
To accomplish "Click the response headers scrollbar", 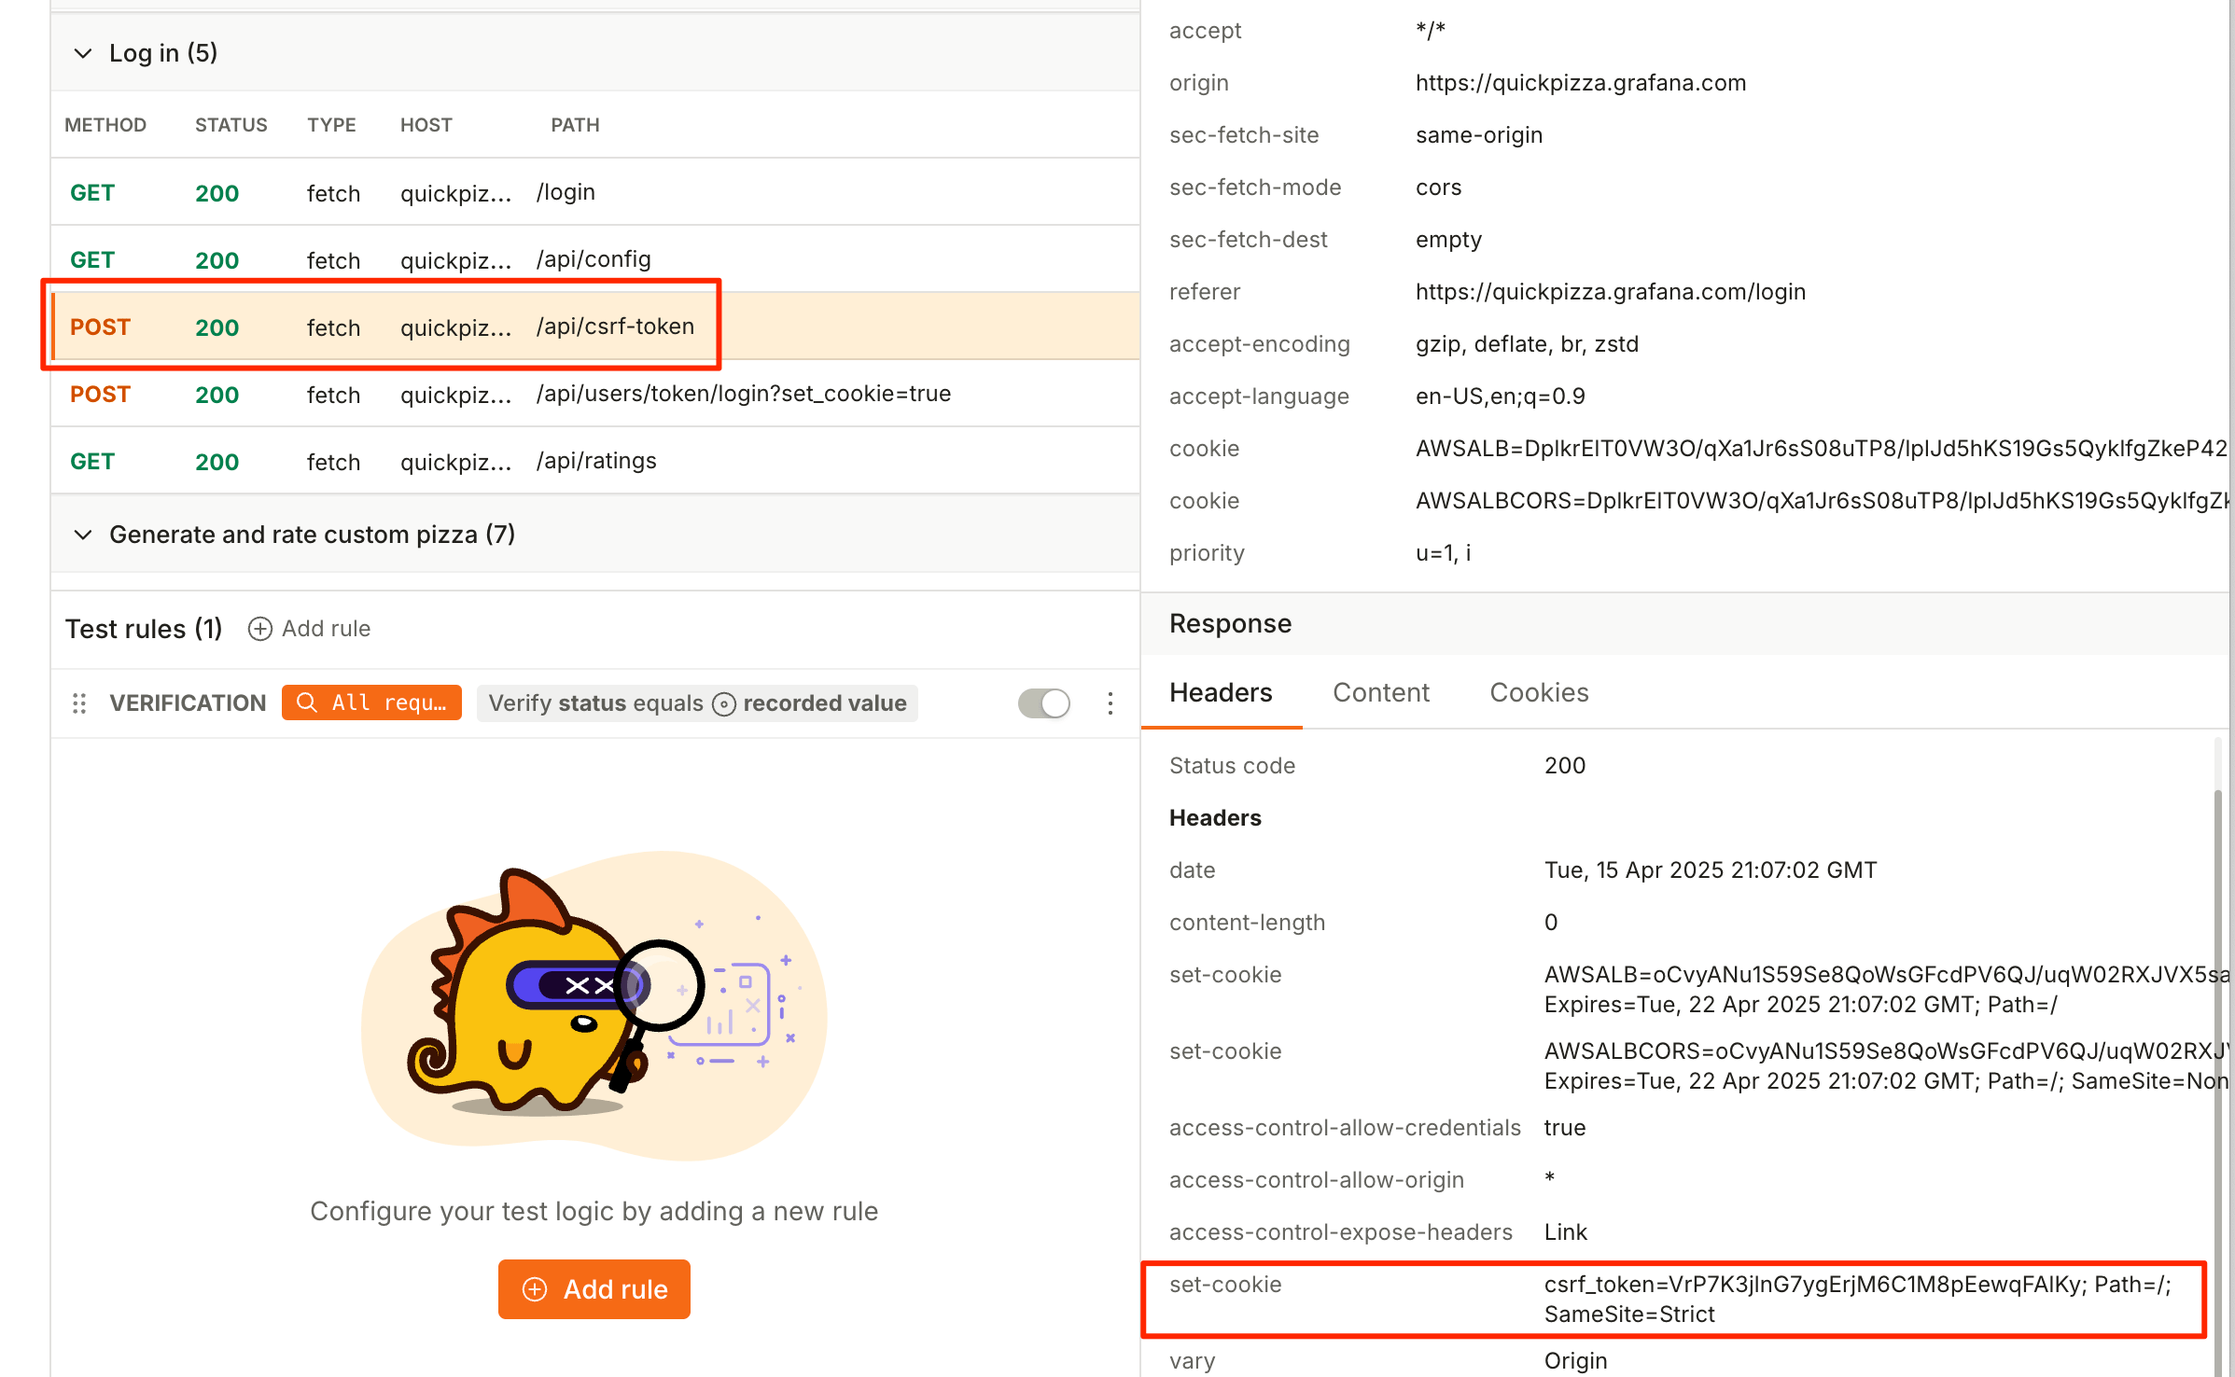I will (x=2217, y=1026).
